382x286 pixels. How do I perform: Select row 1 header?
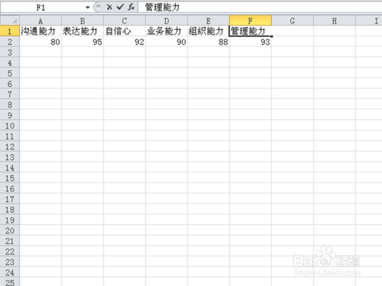10,31
